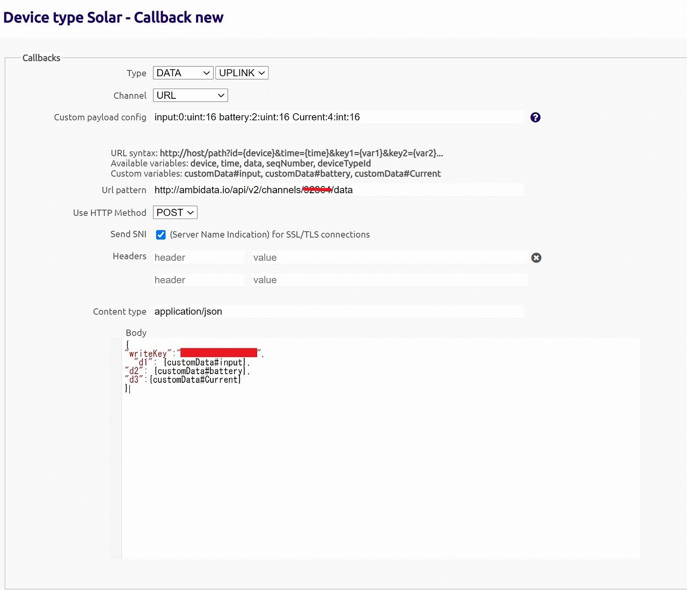The height and width of the screenshot is (590, 687).
Task: Click the Custom payload config field
Action: coord(338,118)
